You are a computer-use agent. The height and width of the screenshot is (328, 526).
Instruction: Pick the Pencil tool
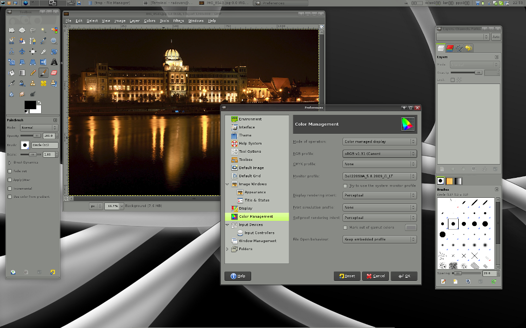(x=33, y=73)
